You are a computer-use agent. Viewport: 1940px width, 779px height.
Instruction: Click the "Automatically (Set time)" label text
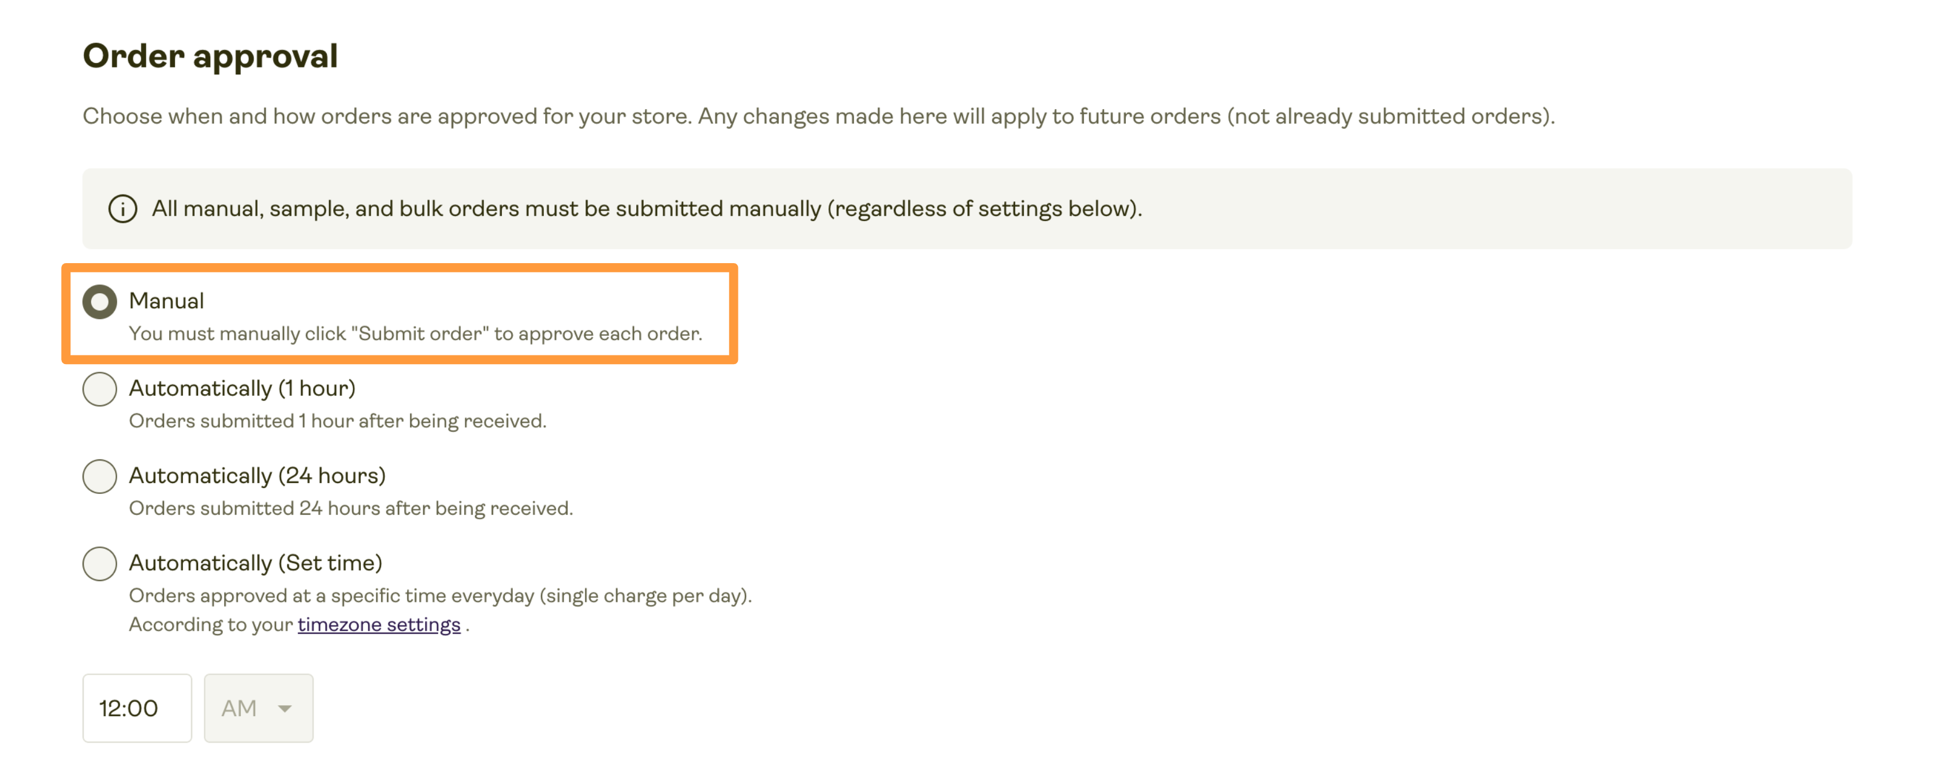click(x=255, y=563)
